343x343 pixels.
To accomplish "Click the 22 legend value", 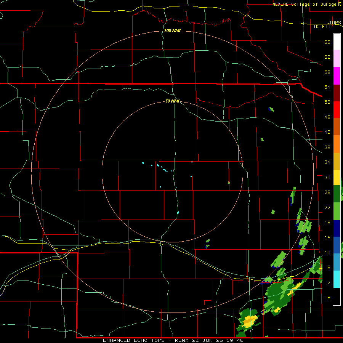I will point(327,207).
